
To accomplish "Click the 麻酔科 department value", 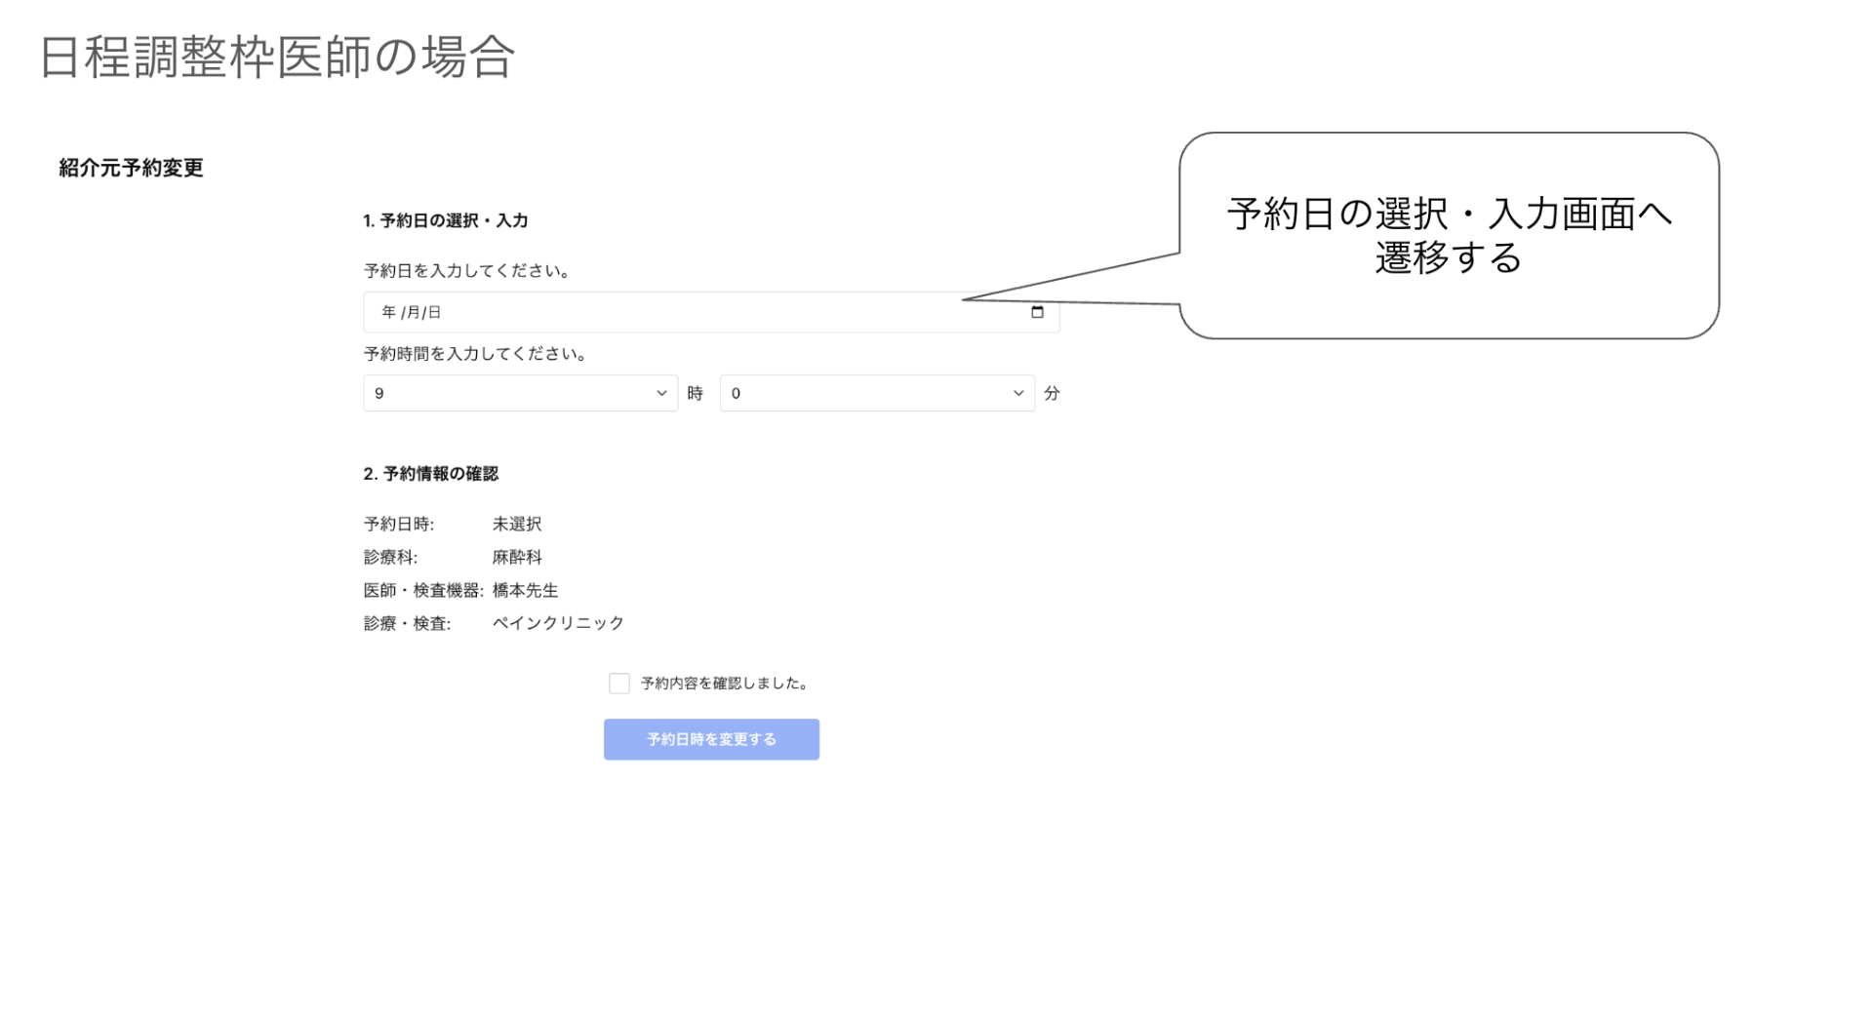I will [516, 558].
